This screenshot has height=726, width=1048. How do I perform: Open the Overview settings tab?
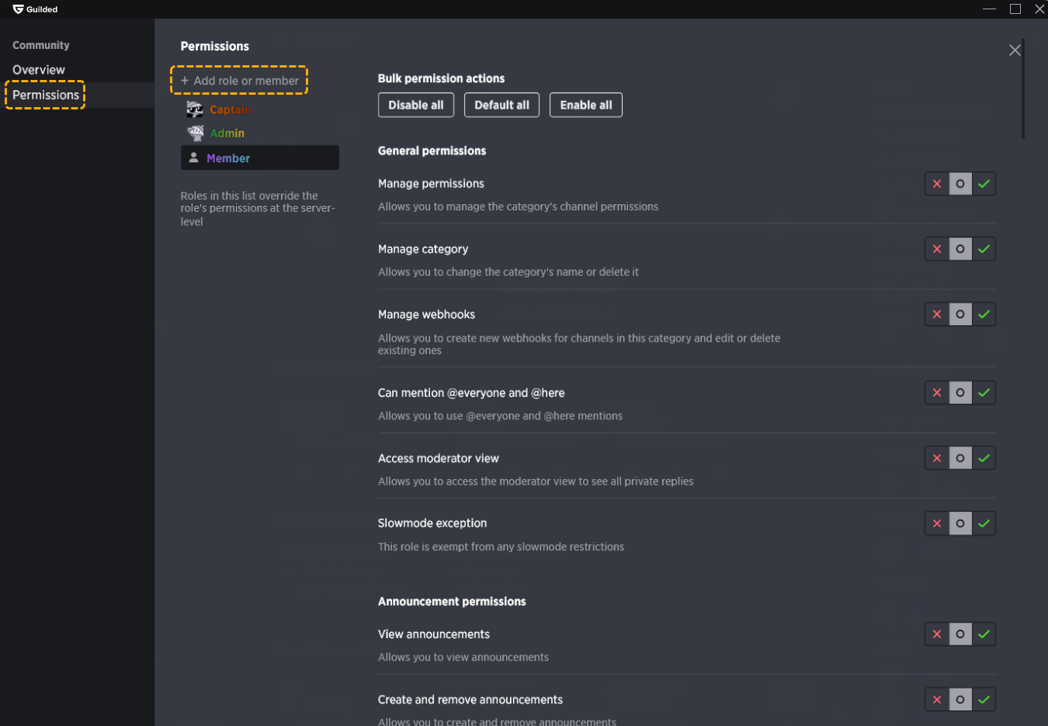(x=39, y=70)
